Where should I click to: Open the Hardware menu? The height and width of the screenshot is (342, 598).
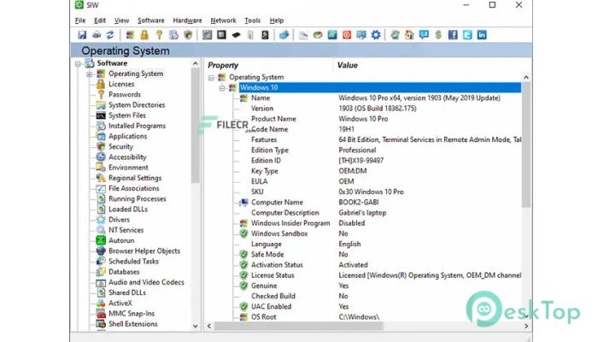pos(187,21)
